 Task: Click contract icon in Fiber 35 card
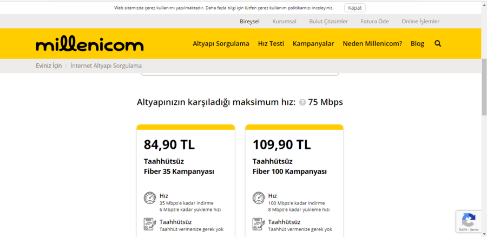(150, 224)
